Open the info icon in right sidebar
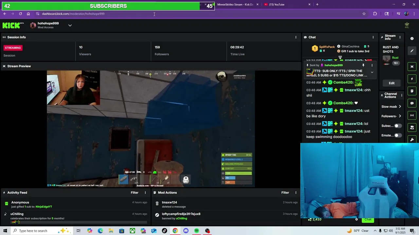This screenshot has width=419, height=235. (x=412, y=39)
